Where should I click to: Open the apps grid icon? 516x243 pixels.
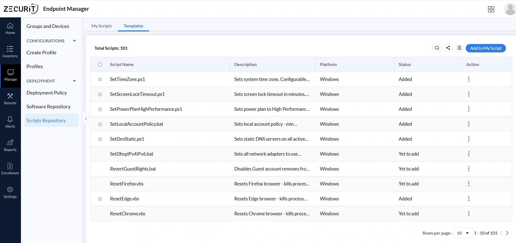tap(491, 10)
